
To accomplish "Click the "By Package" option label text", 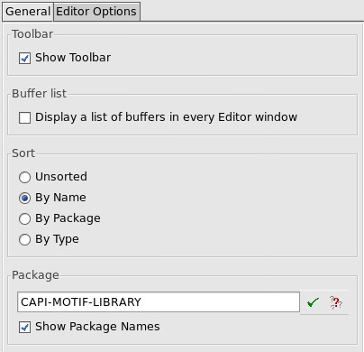I will pyautogui.click(x=68, y=218).
